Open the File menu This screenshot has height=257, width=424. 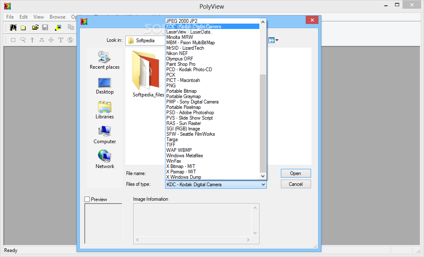pos(10,17)
